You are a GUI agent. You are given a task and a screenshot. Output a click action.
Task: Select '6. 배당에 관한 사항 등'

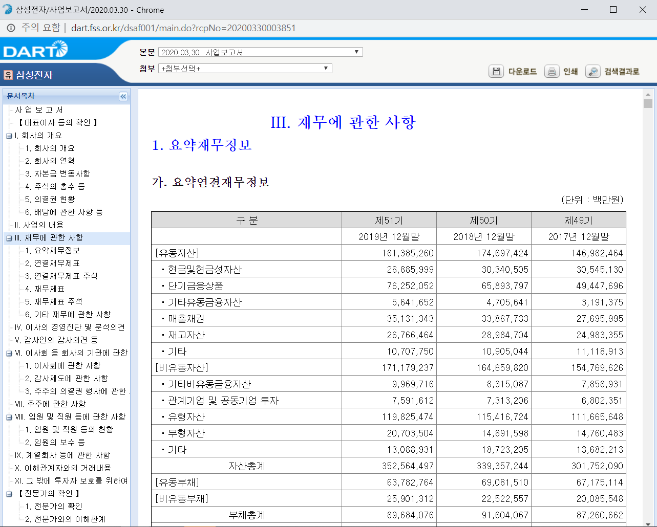[x=64, y=212]
